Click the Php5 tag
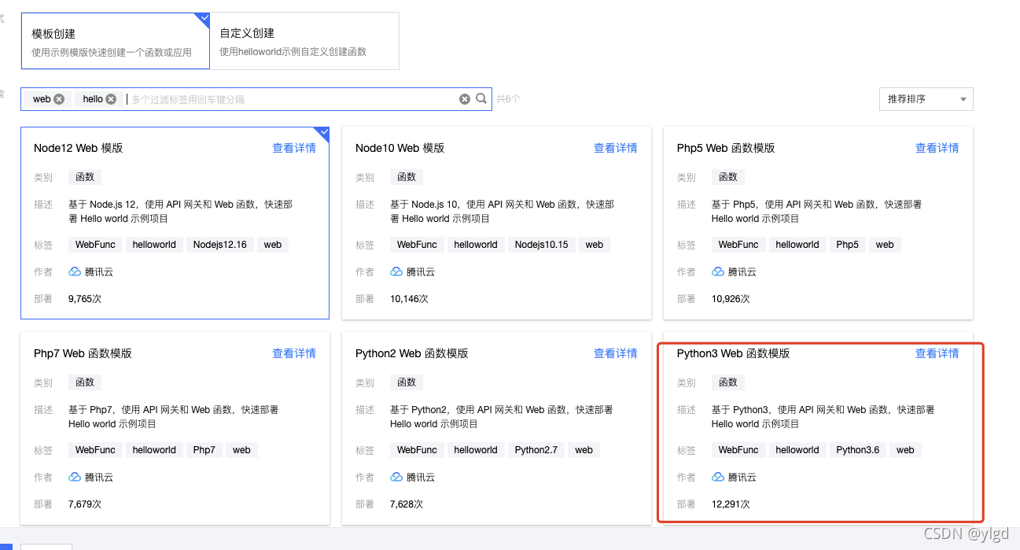 click(848, 245)
